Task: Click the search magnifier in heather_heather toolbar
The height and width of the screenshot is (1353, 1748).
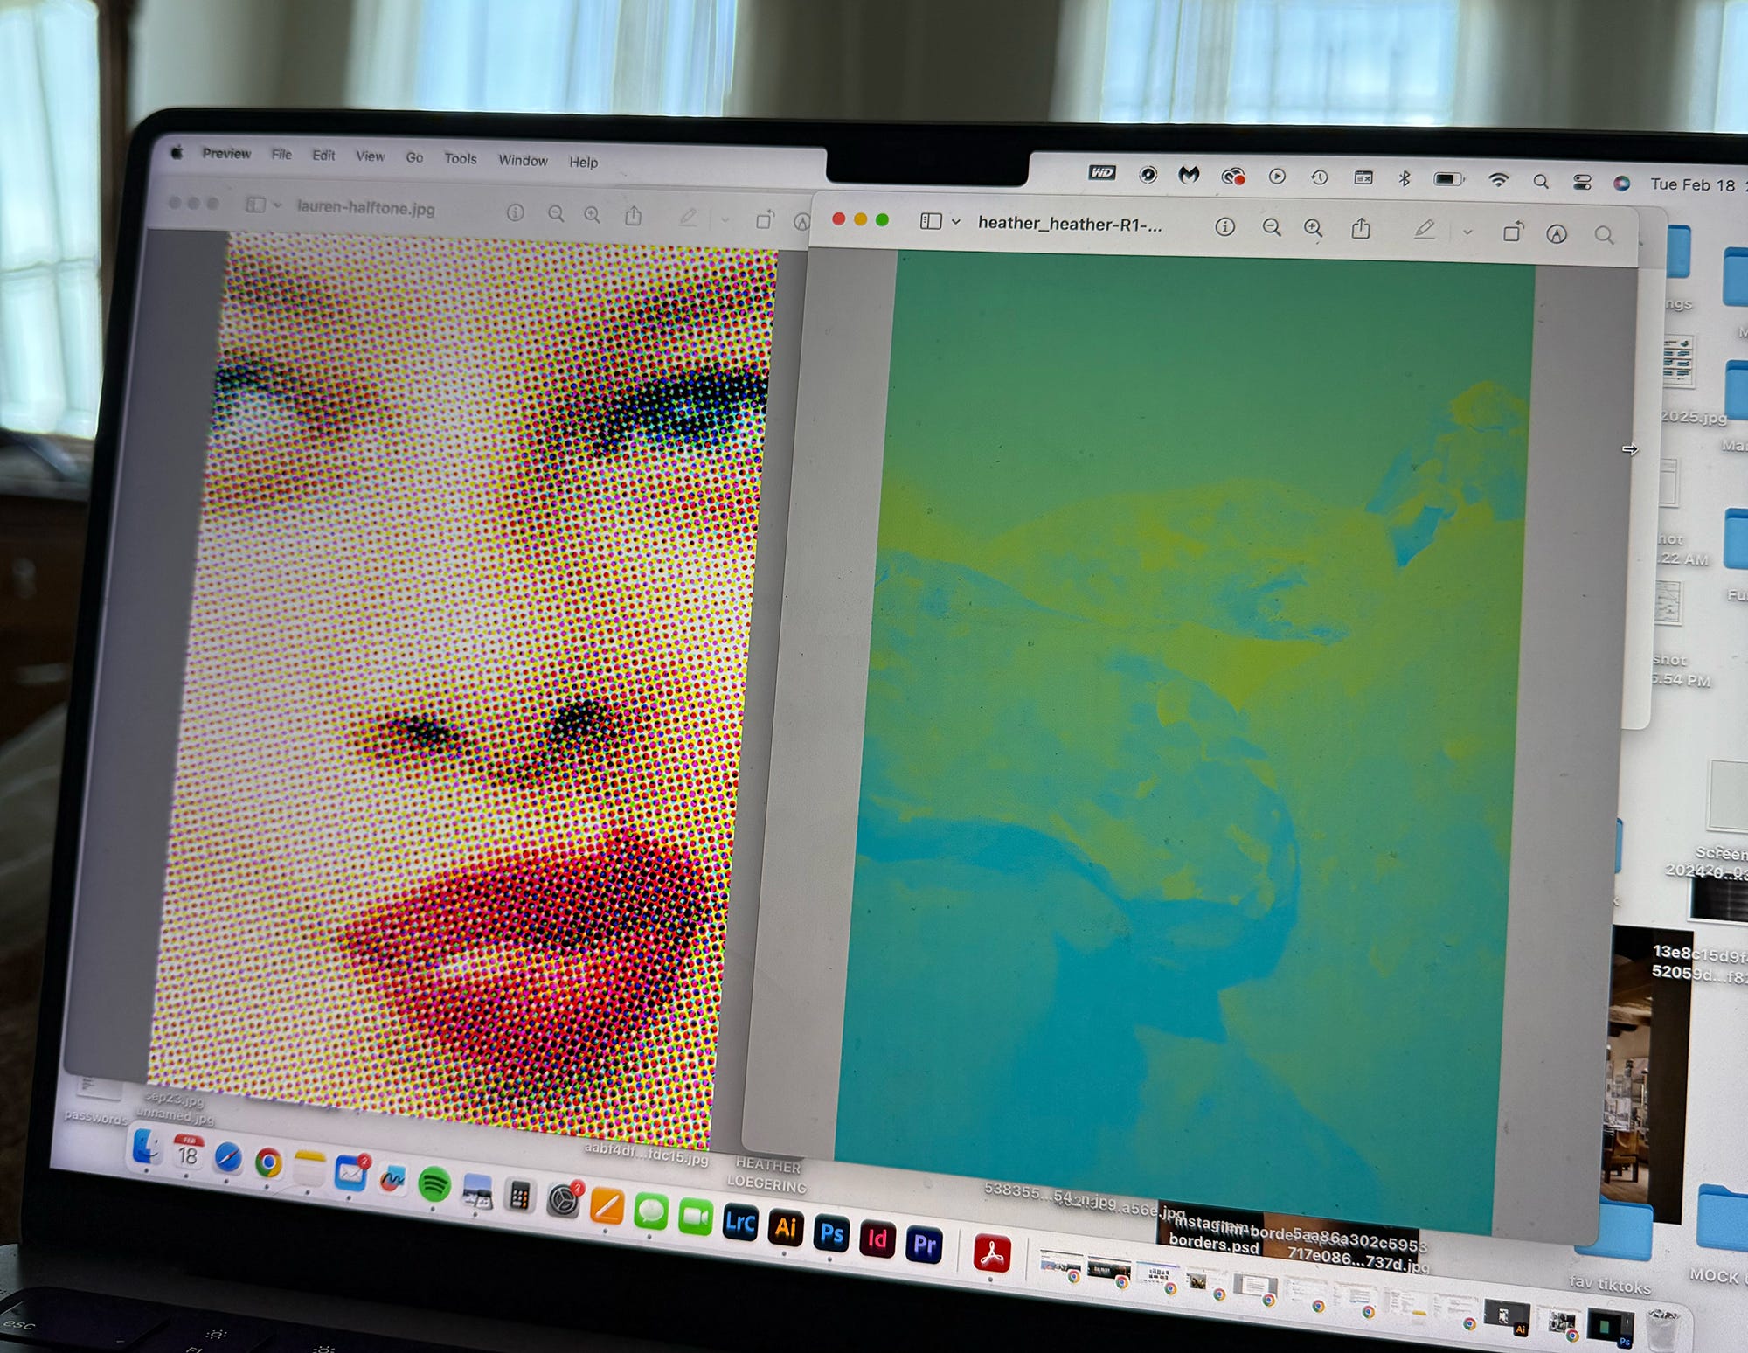Action: (1604, 235)
